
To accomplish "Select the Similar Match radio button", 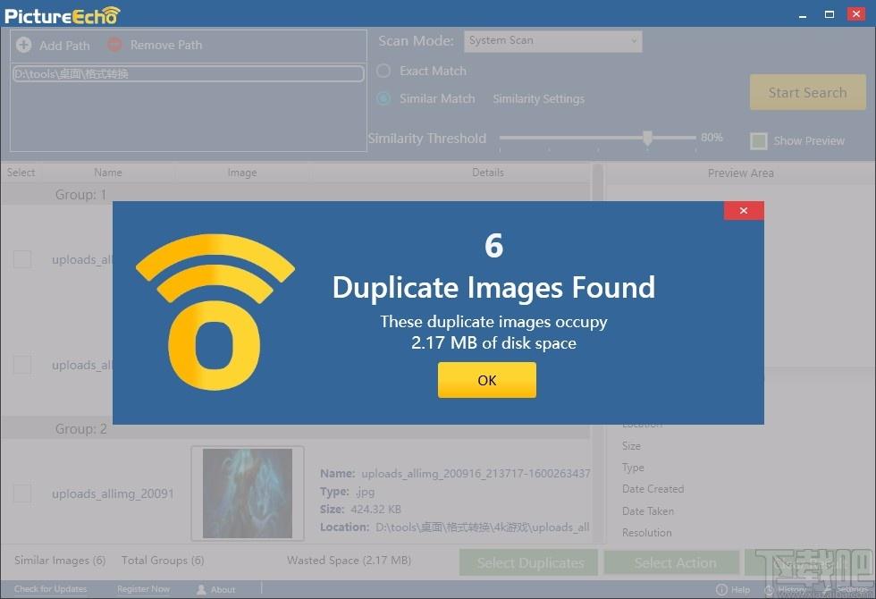I will click(x=383, y=98).
